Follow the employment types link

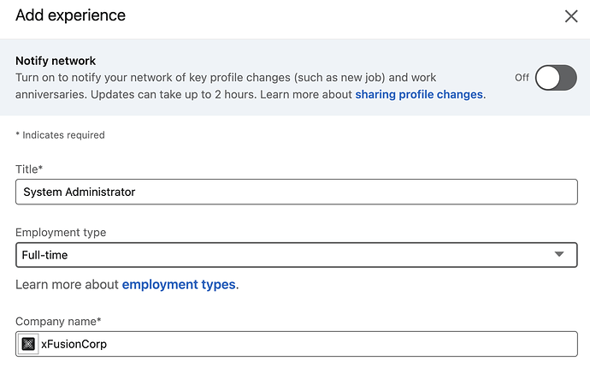tap(179, 284)
